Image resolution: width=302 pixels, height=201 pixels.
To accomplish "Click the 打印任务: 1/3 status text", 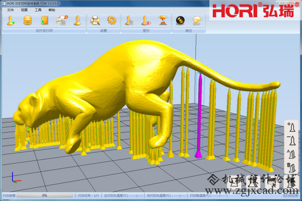I will (89, 195).
